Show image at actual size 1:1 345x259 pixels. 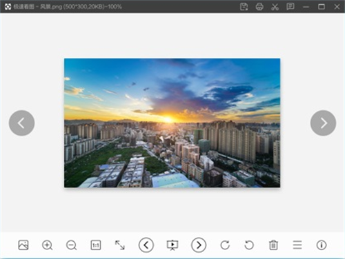pos(96,245)
